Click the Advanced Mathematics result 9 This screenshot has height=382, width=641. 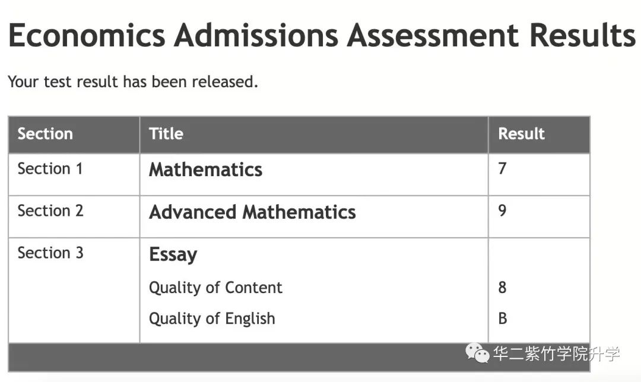point(503,211)
